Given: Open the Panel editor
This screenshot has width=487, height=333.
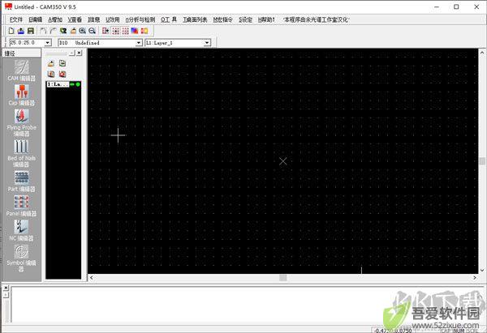Looking at the screenshot, I should click(21, 206).
